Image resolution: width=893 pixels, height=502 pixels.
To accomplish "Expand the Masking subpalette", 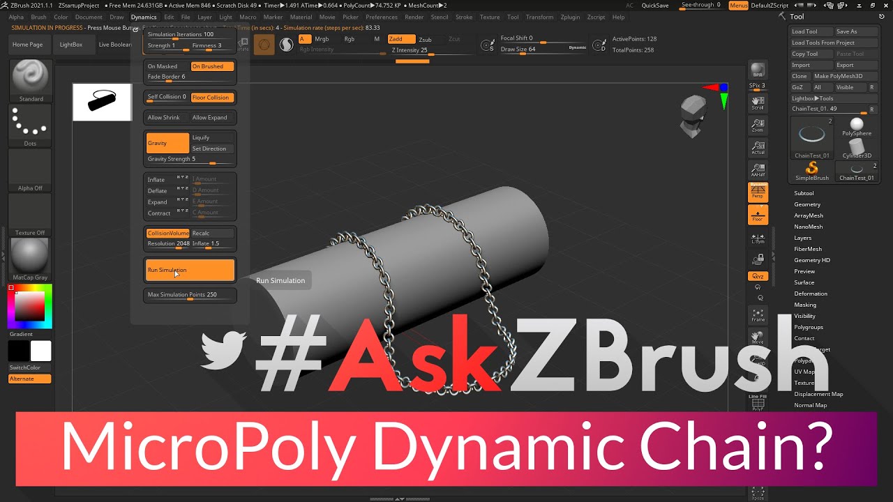I will [805, 305].
